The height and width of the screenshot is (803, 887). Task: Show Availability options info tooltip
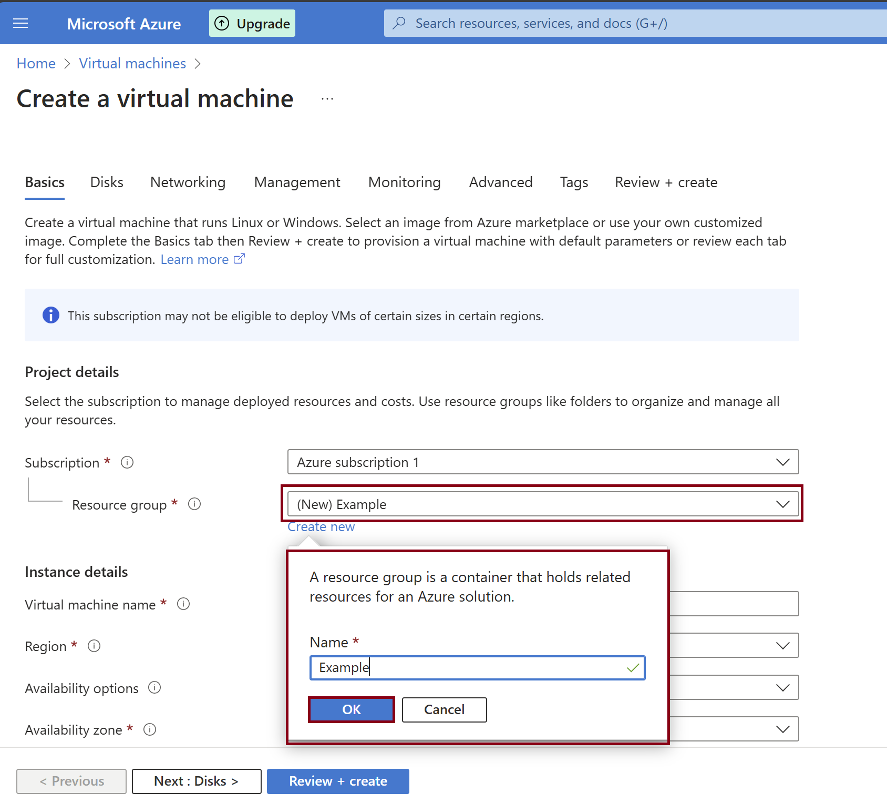[154, 687]
